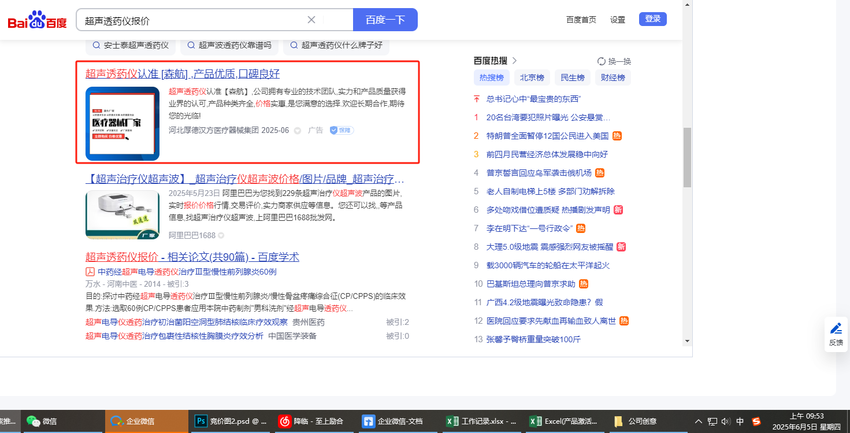This screenshot has width=850, height=433.
Task: Select the 财经榜 tab
Action: click(613, 77)
